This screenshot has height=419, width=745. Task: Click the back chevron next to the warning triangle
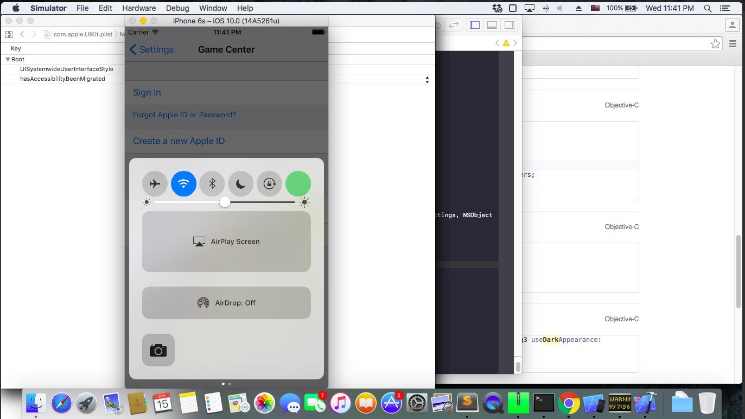pyautogui.click(x=497, y=42)
